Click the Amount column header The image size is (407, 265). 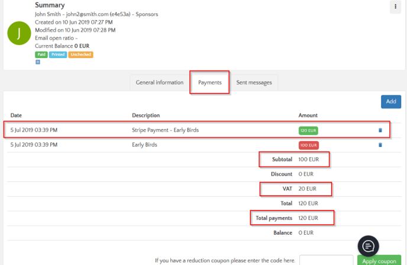[308, 115]
